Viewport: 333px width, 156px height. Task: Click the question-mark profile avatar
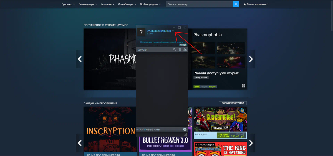(141, 32)
